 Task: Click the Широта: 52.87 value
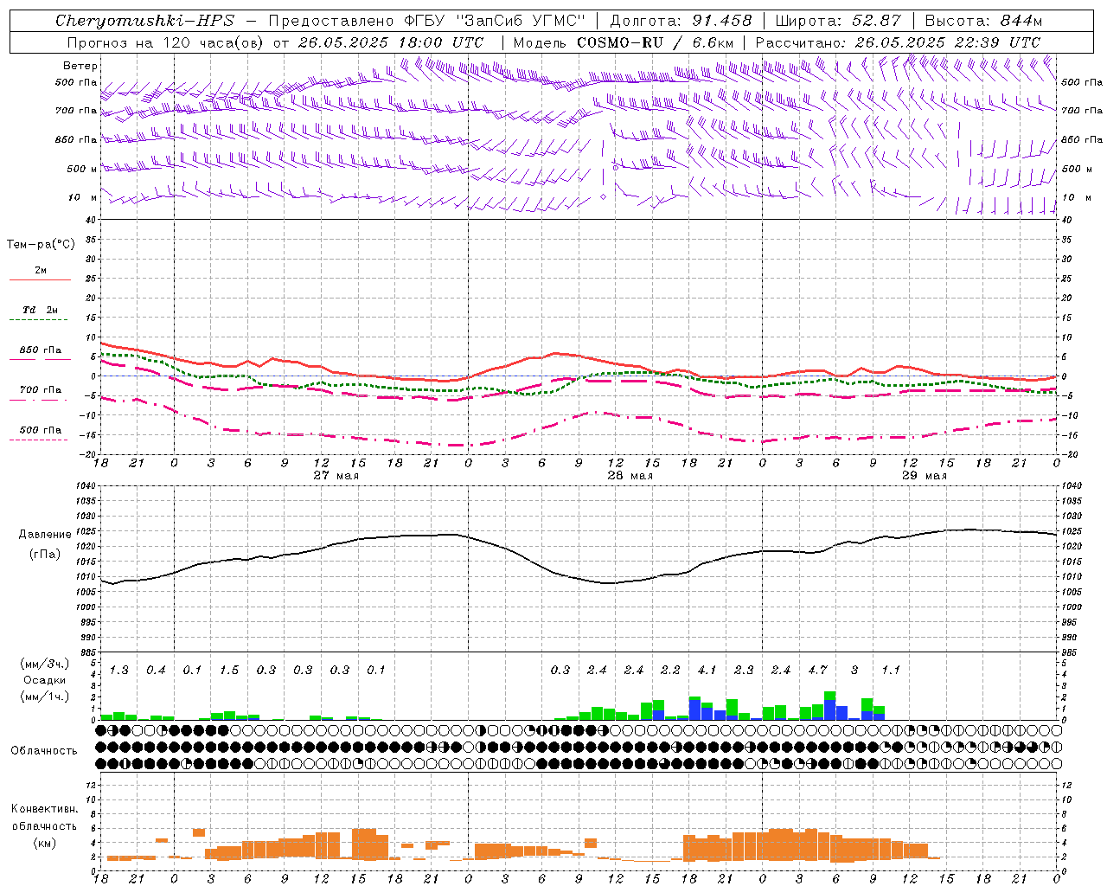point(838,21)
